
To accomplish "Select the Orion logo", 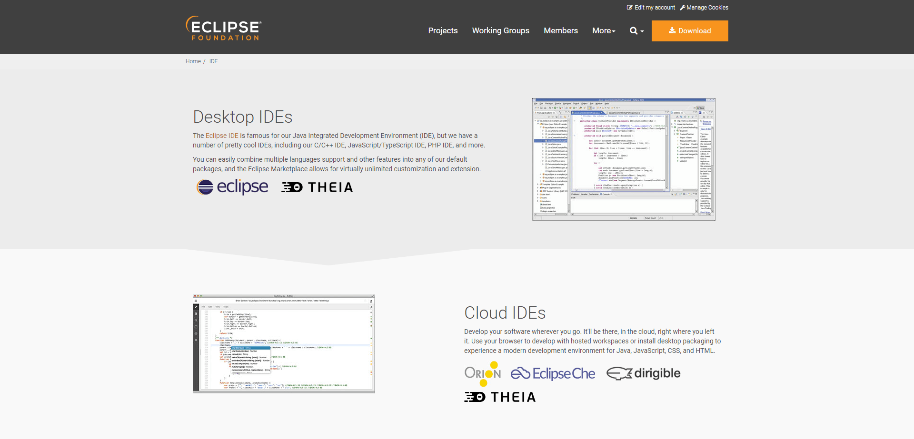I will coord(482,374).
